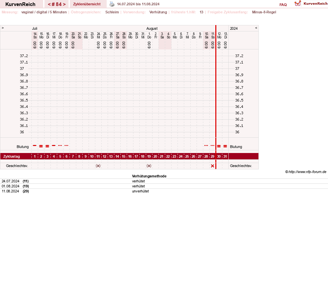Click bleeding mark on cycle day 1
This screenshot has width=328, height=296.
click(35, 145)
